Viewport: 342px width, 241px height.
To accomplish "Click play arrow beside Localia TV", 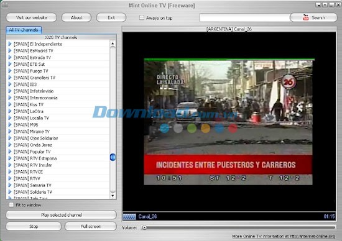I will [10, 118].
